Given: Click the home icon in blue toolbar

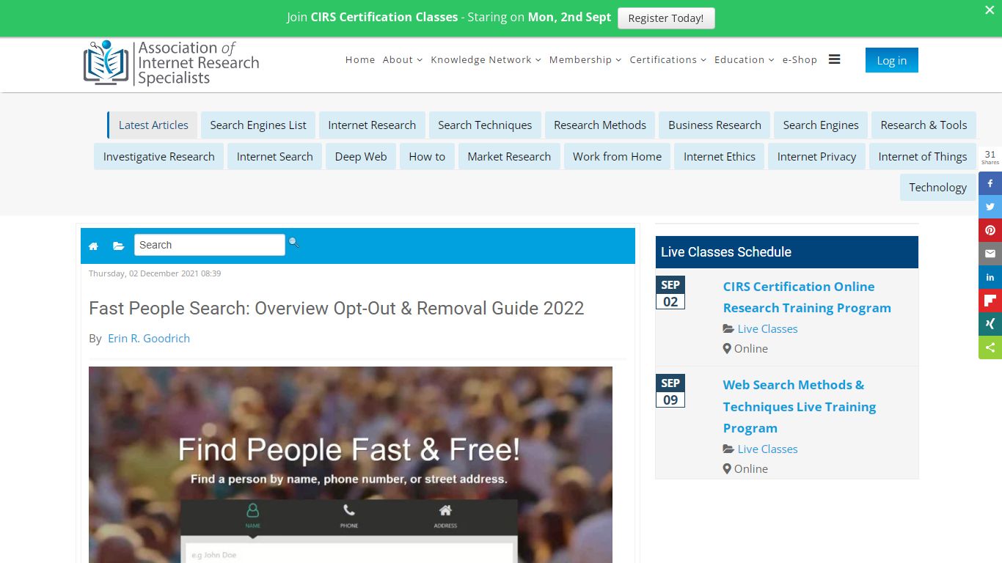Looking at the screenshot, I should [x=93, y=246].
